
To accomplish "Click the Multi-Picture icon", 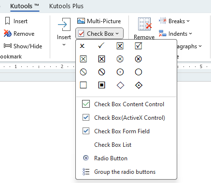I will click(81, 21).
